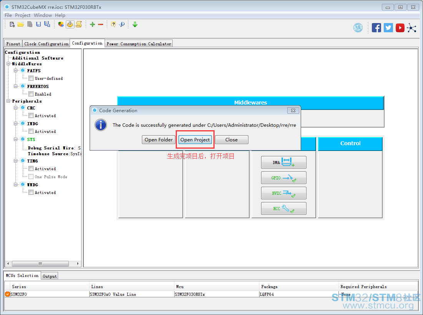Switch to the Output tab

[50, 276]
